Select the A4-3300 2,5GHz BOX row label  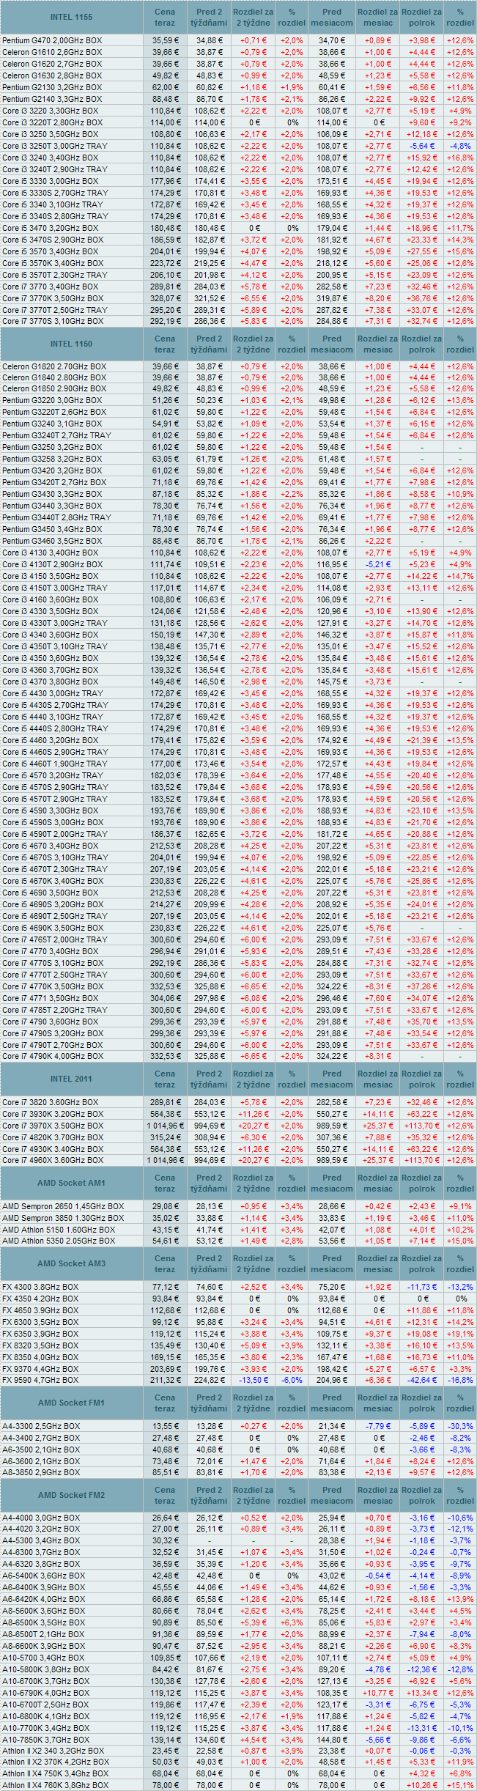click(41, 1426)
